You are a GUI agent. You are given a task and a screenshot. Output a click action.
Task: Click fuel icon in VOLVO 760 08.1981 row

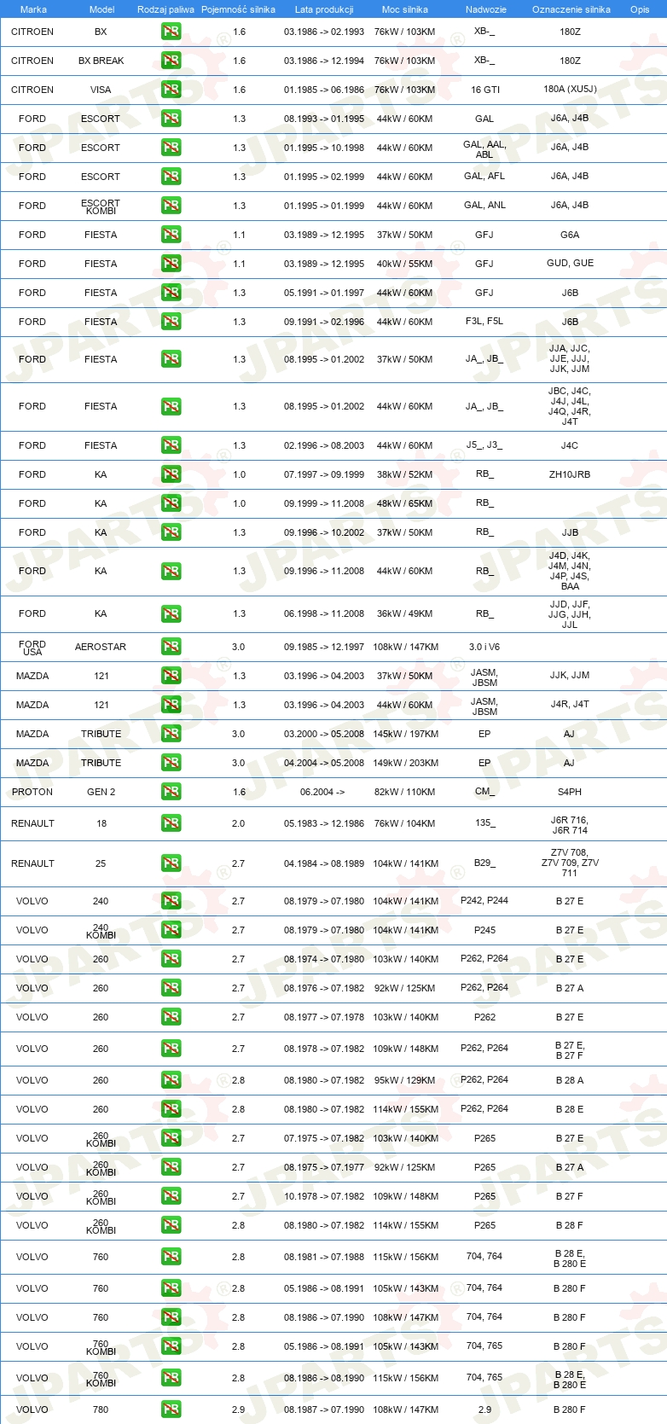pos(171,1257)
